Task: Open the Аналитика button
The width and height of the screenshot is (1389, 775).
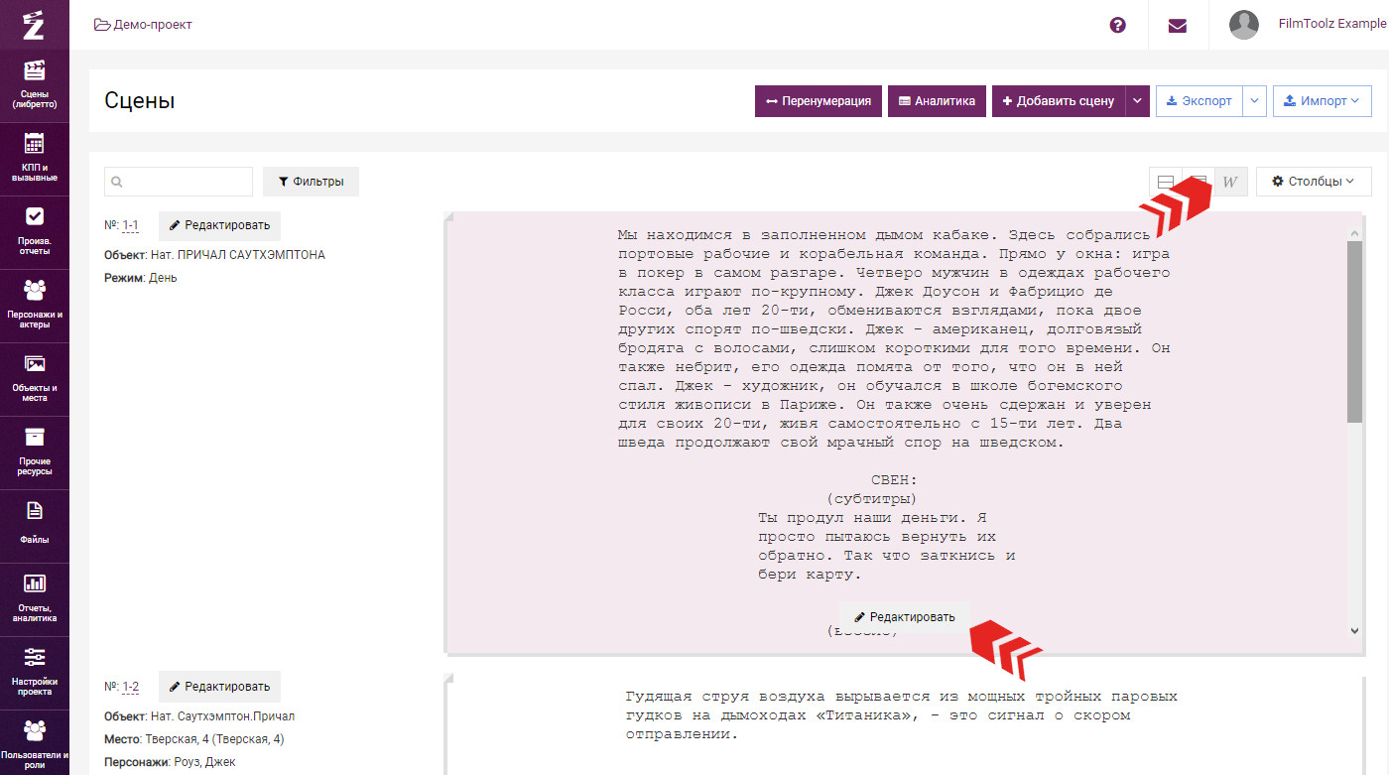Action: pos(937,100)
